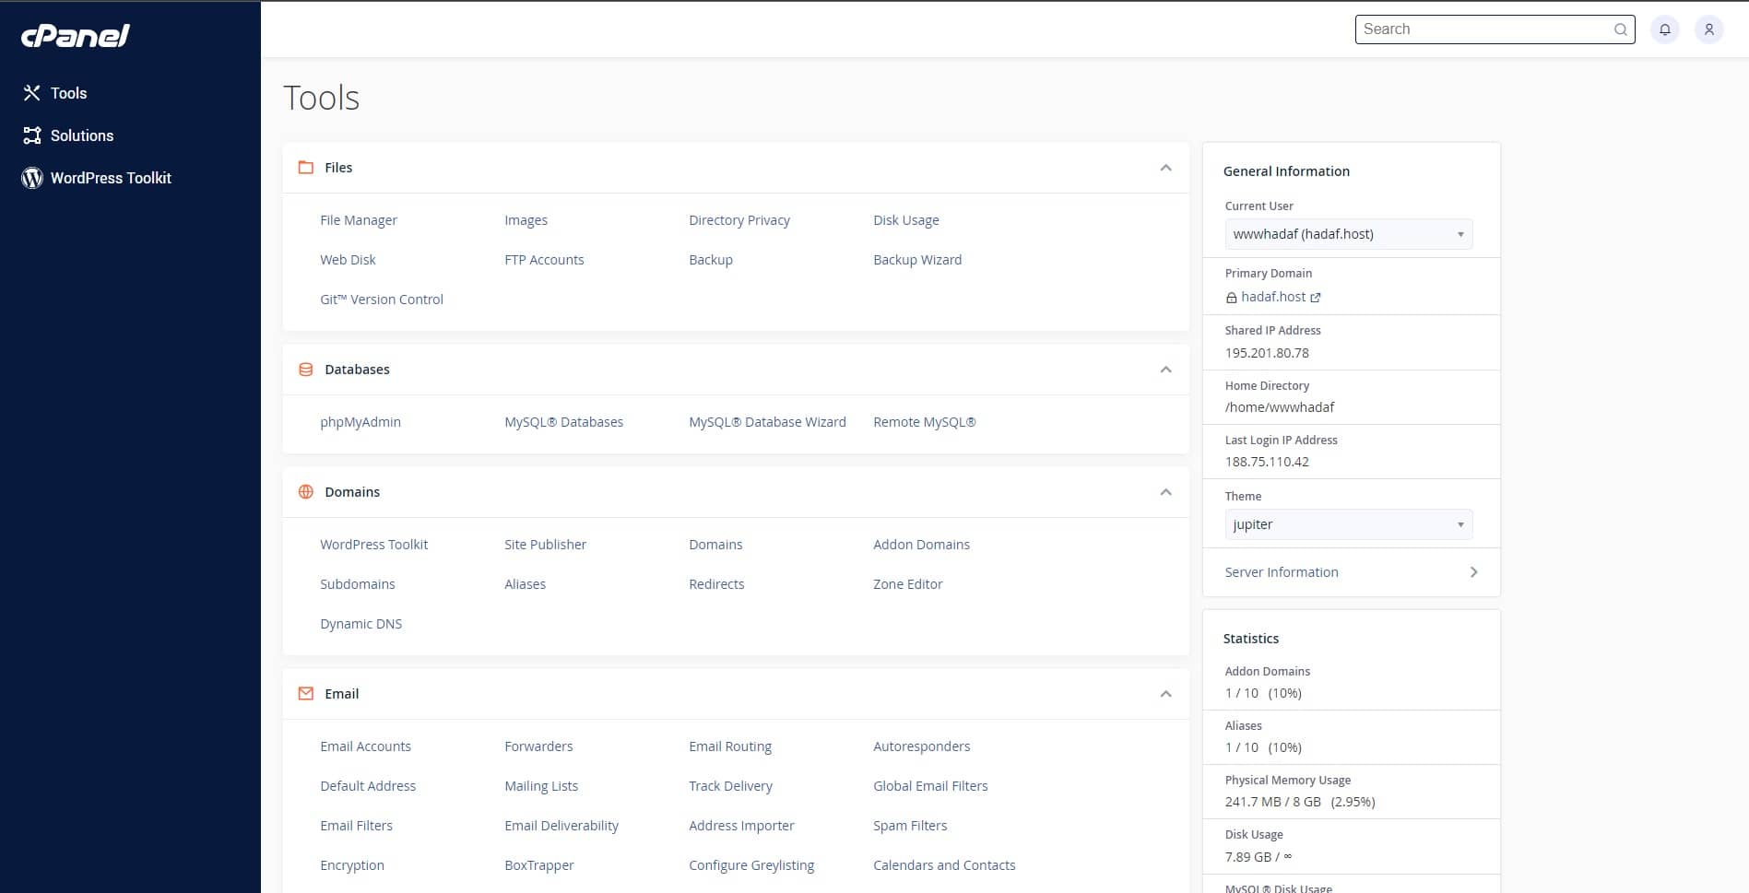
Task: Click the padlock icon by primary domain
Action: click(1231, 298)
